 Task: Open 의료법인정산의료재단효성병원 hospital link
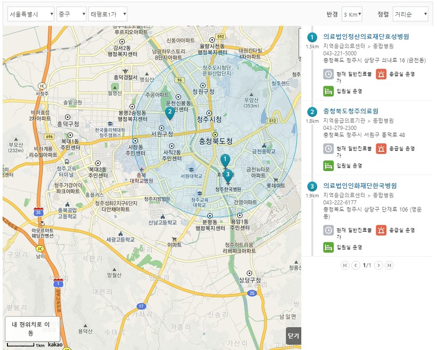pos(366,37)
